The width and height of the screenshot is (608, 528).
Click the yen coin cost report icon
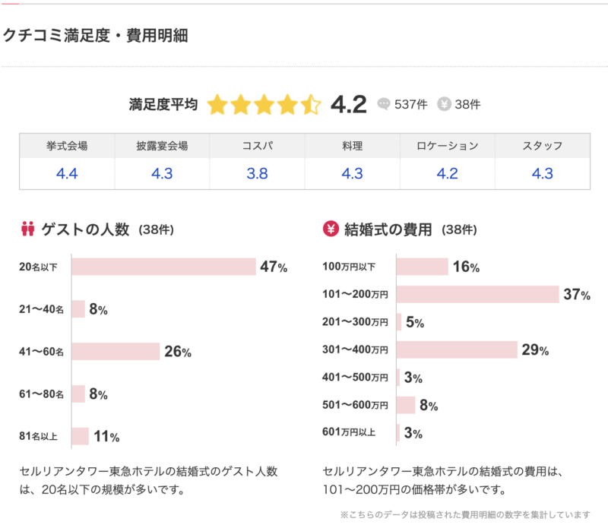[445, 104]
